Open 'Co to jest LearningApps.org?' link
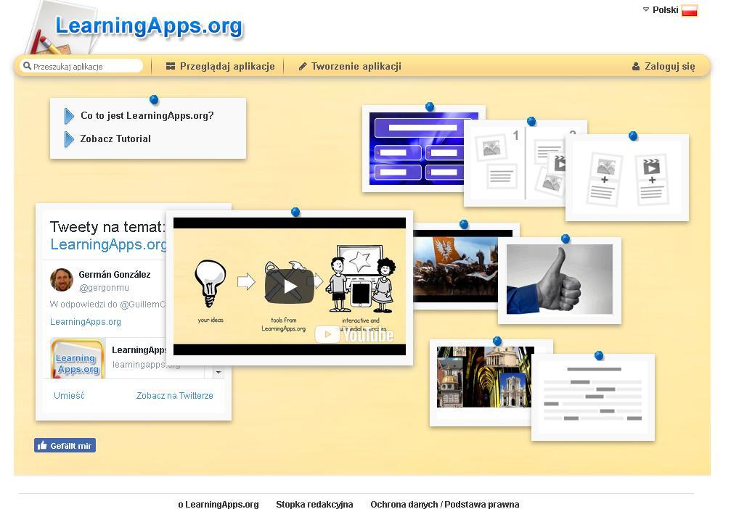Screen dimensions: 731x509 (147, 115)
